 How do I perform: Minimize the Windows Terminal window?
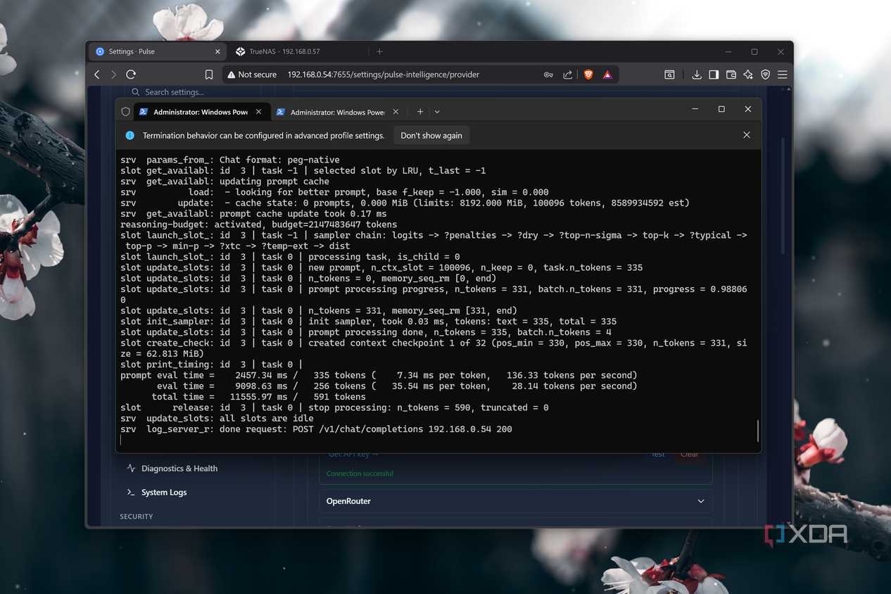click(695, 109)
